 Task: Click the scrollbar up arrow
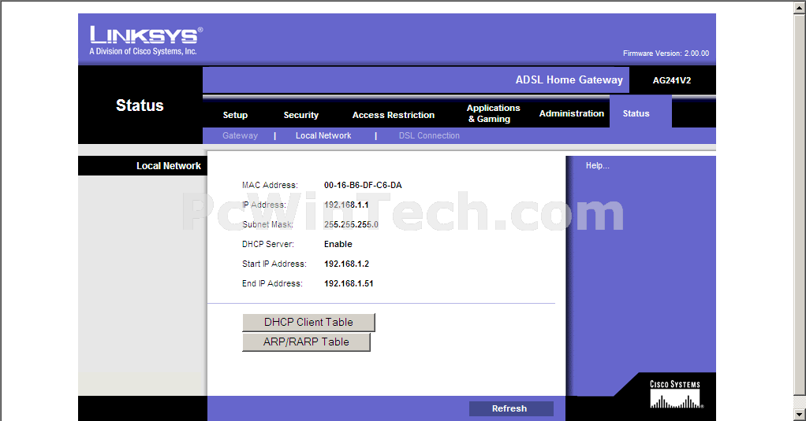click(800, 7)
